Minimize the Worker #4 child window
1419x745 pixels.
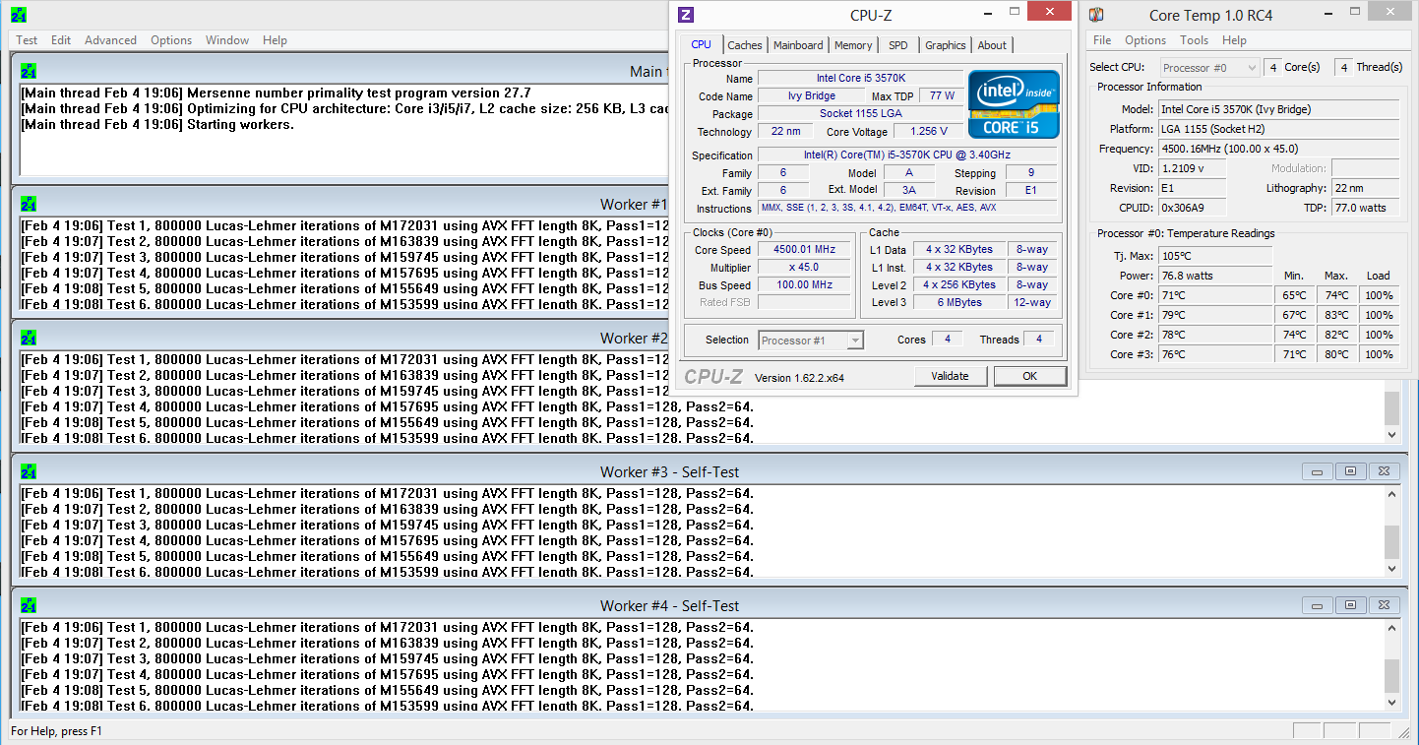[x=1317, y=605]
